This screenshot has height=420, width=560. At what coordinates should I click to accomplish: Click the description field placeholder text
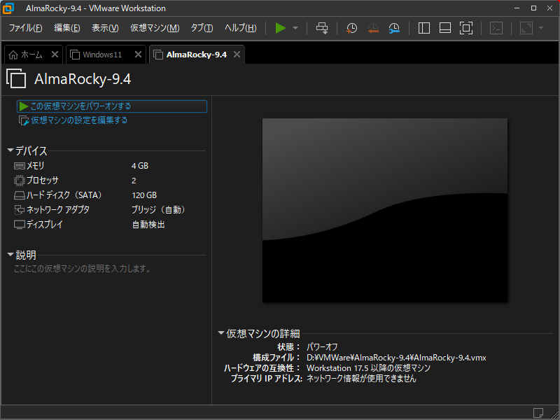pyautogui.click(x=82, y=269)
